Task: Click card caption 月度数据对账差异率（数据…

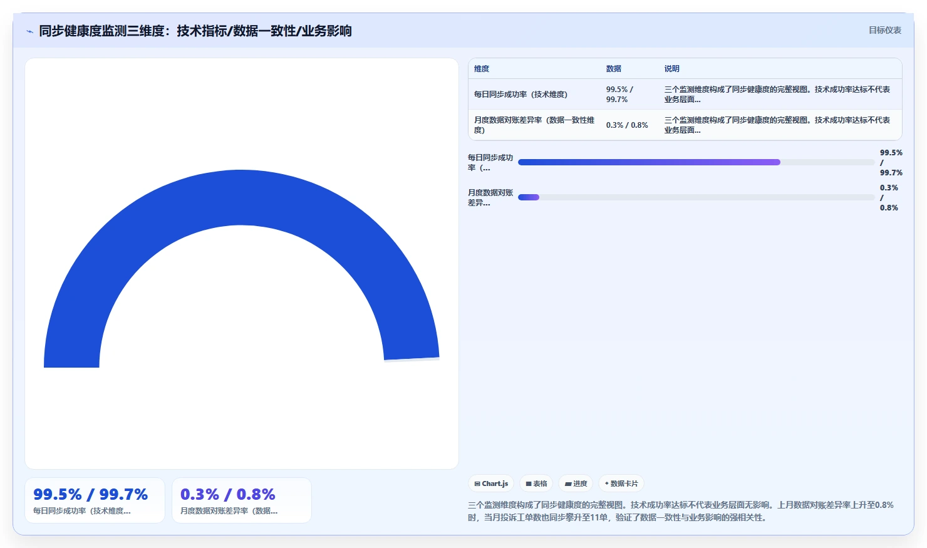Action: point(229,511)
